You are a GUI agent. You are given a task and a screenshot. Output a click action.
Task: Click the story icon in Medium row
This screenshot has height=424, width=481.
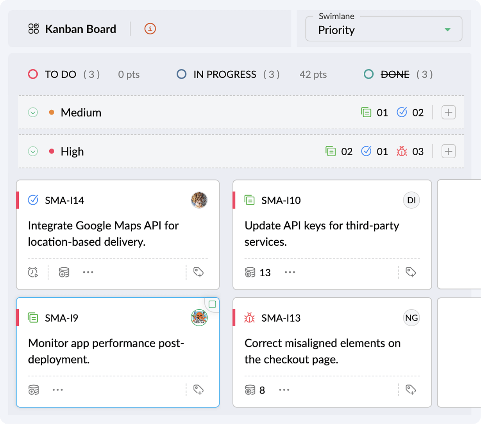tap(366, 112)
